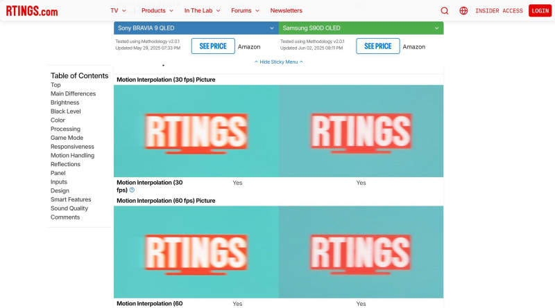Click the Login button
555x308 pixels.
(x=540, y=11)
